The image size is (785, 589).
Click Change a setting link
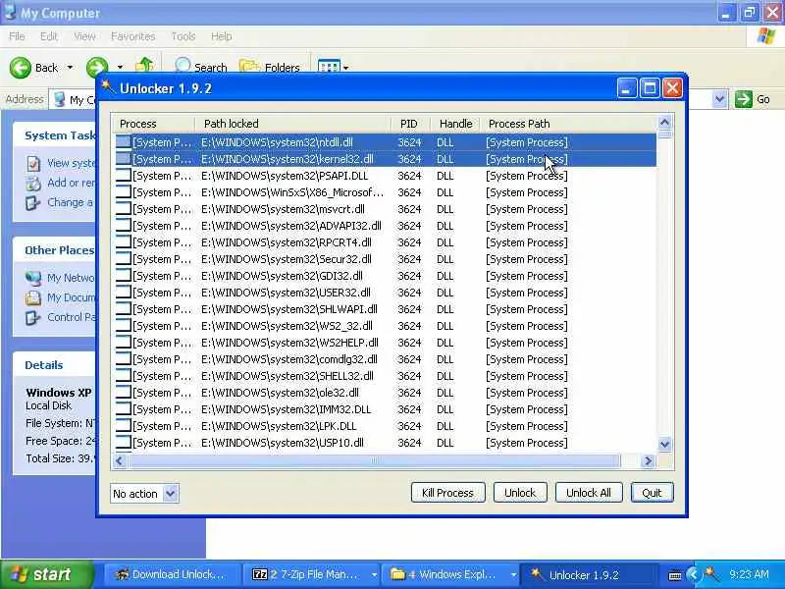pos(70,202)
